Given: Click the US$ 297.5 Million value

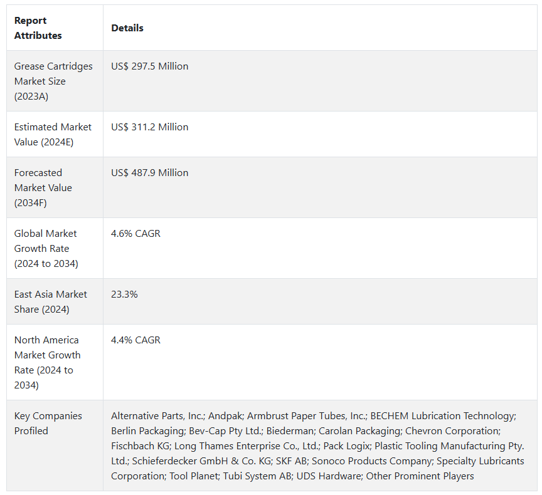Looking at the screenshot, I should [149, 66].
